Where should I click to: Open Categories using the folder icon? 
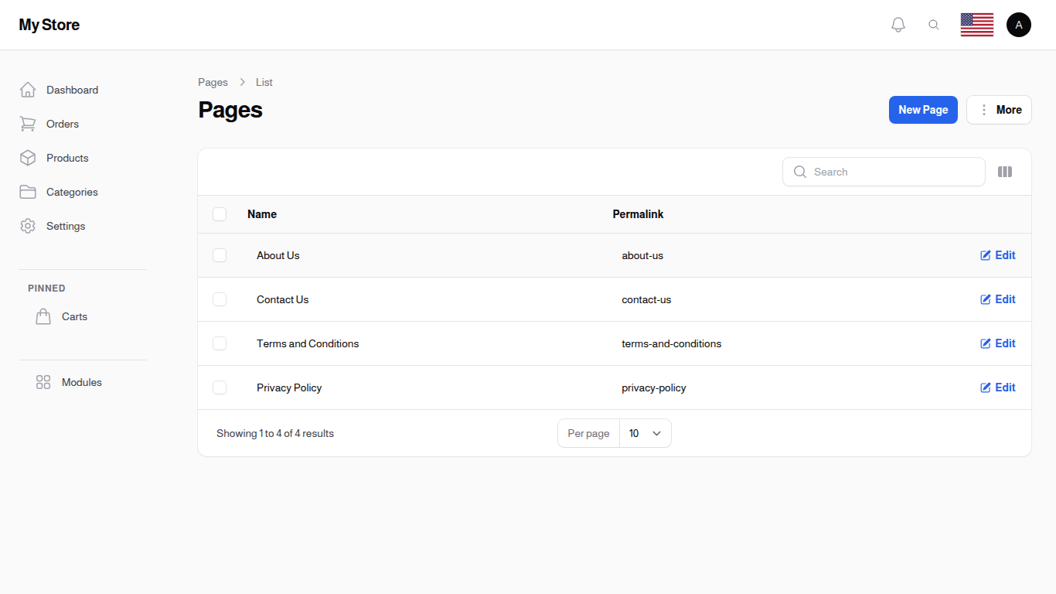coord(28,192)
